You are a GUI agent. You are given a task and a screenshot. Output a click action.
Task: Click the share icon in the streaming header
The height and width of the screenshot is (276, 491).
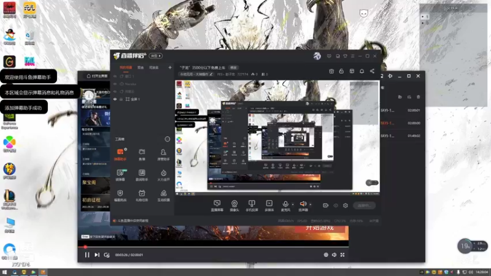coord(372,71)
